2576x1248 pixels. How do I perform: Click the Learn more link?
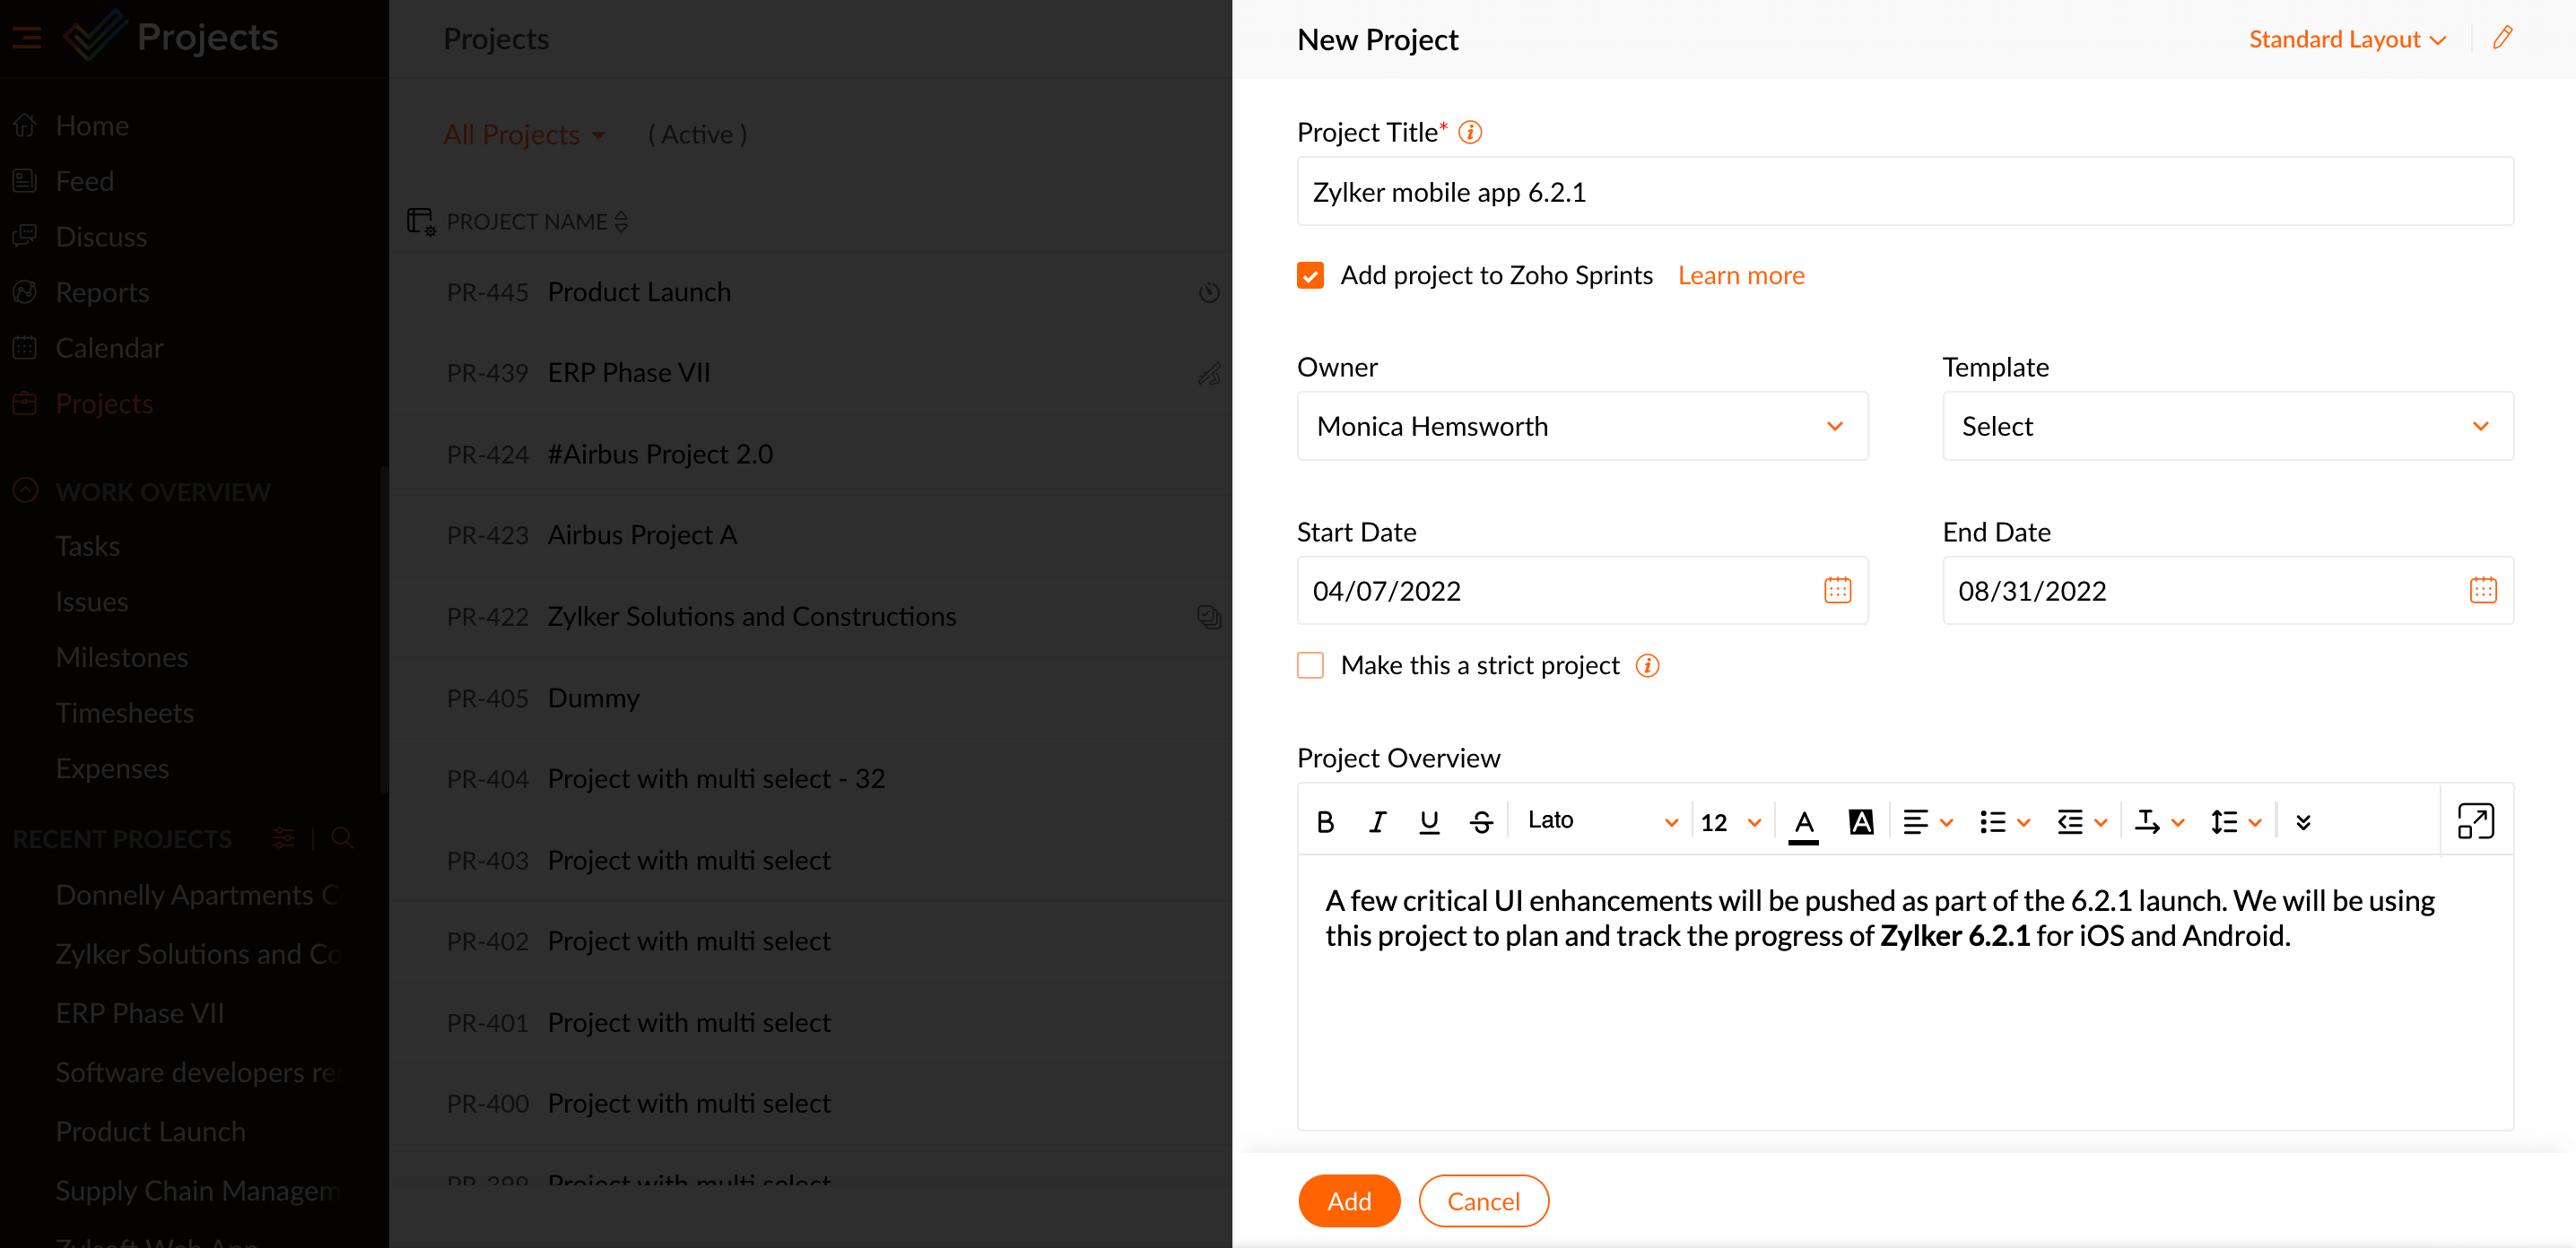point(1741,276)
